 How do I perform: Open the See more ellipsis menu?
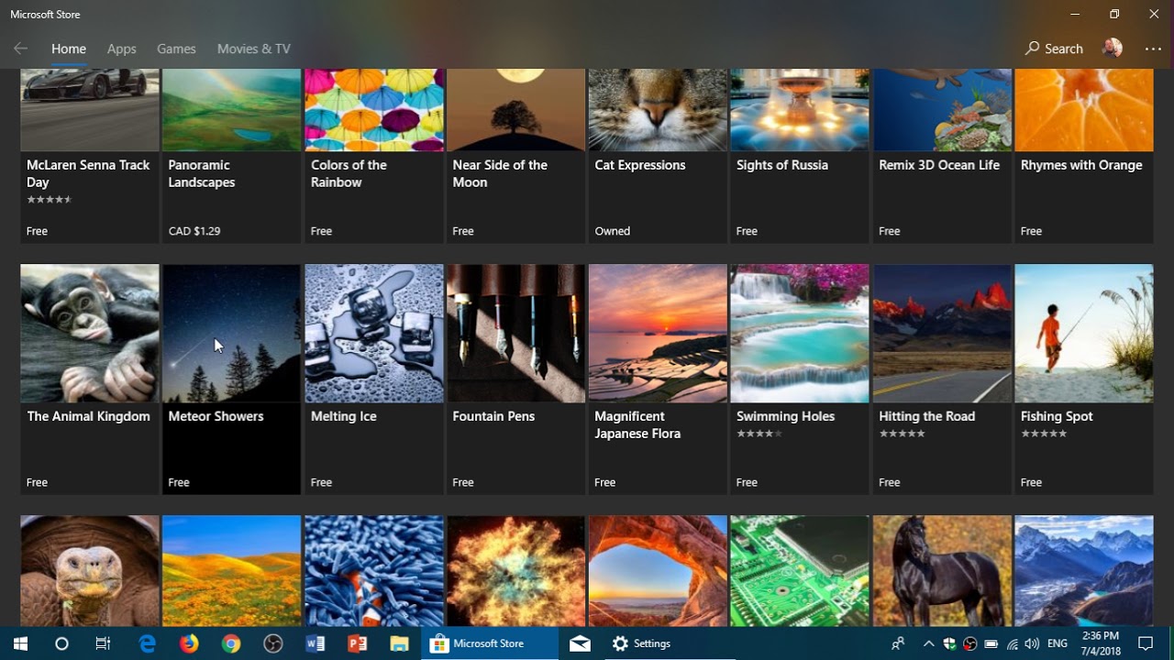tap(1153, 49)
